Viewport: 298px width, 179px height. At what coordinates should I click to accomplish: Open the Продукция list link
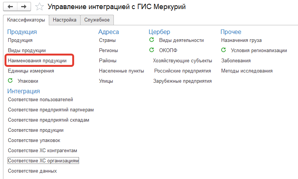pos(20,40)
